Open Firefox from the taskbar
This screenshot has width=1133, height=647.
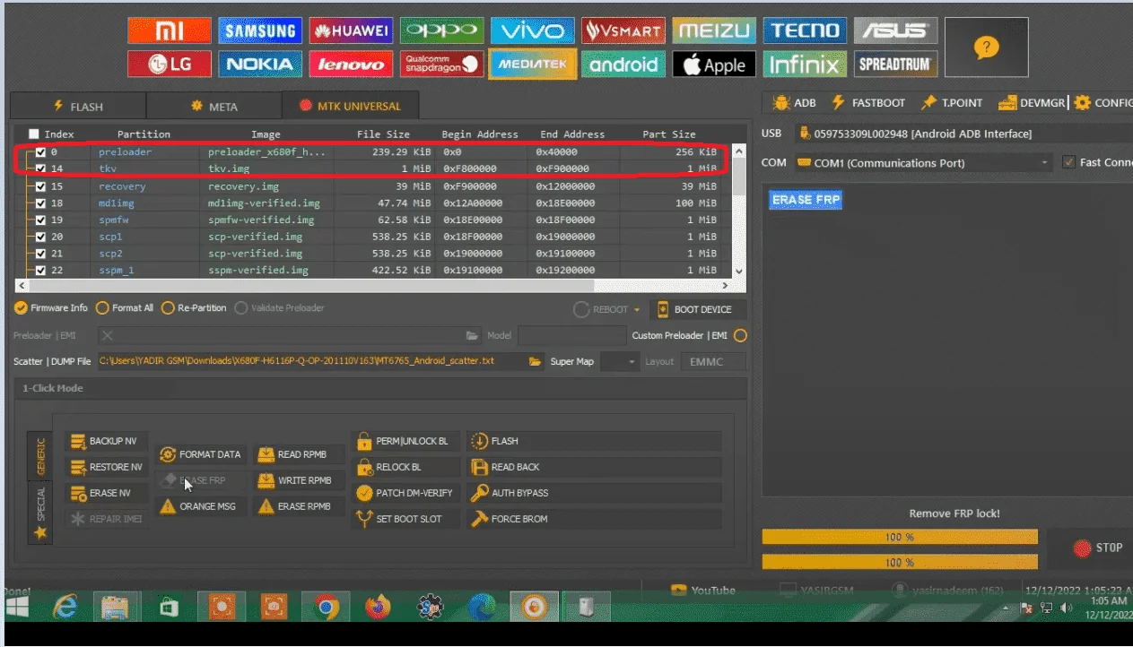pos(379,608)
